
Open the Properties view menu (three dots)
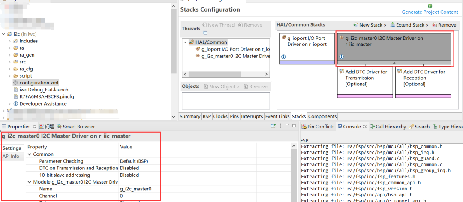pyautogui.click(x=280, y=126)
